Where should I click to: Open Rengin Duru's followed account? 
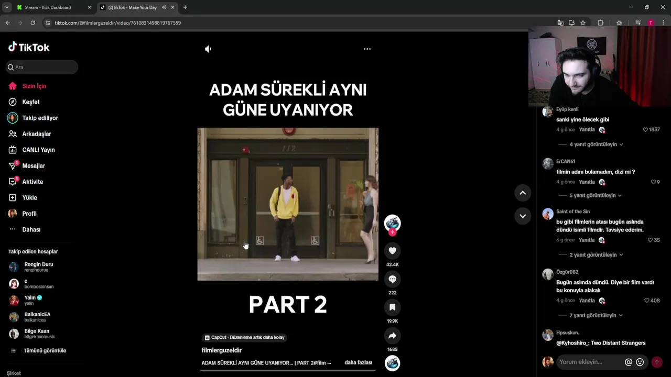(x=31, y=267)
